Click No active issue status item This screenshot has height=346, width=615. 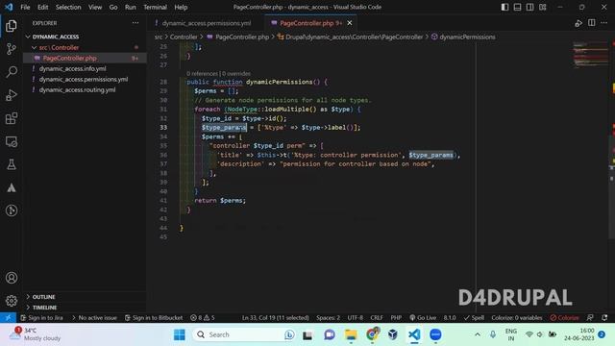click(x=94, y=318)
